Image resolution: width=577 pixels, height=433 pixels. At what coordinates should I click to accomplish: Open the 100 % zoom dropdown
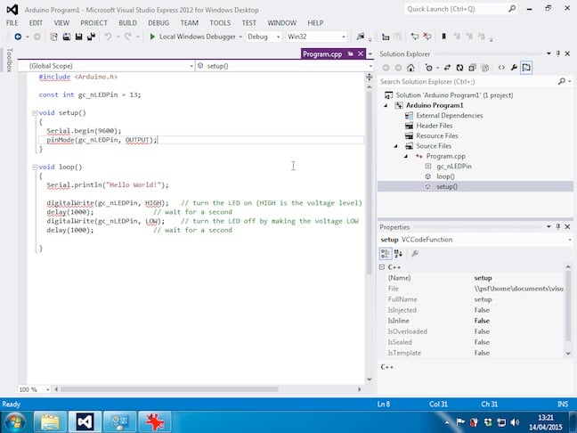(x=47, y=389)
